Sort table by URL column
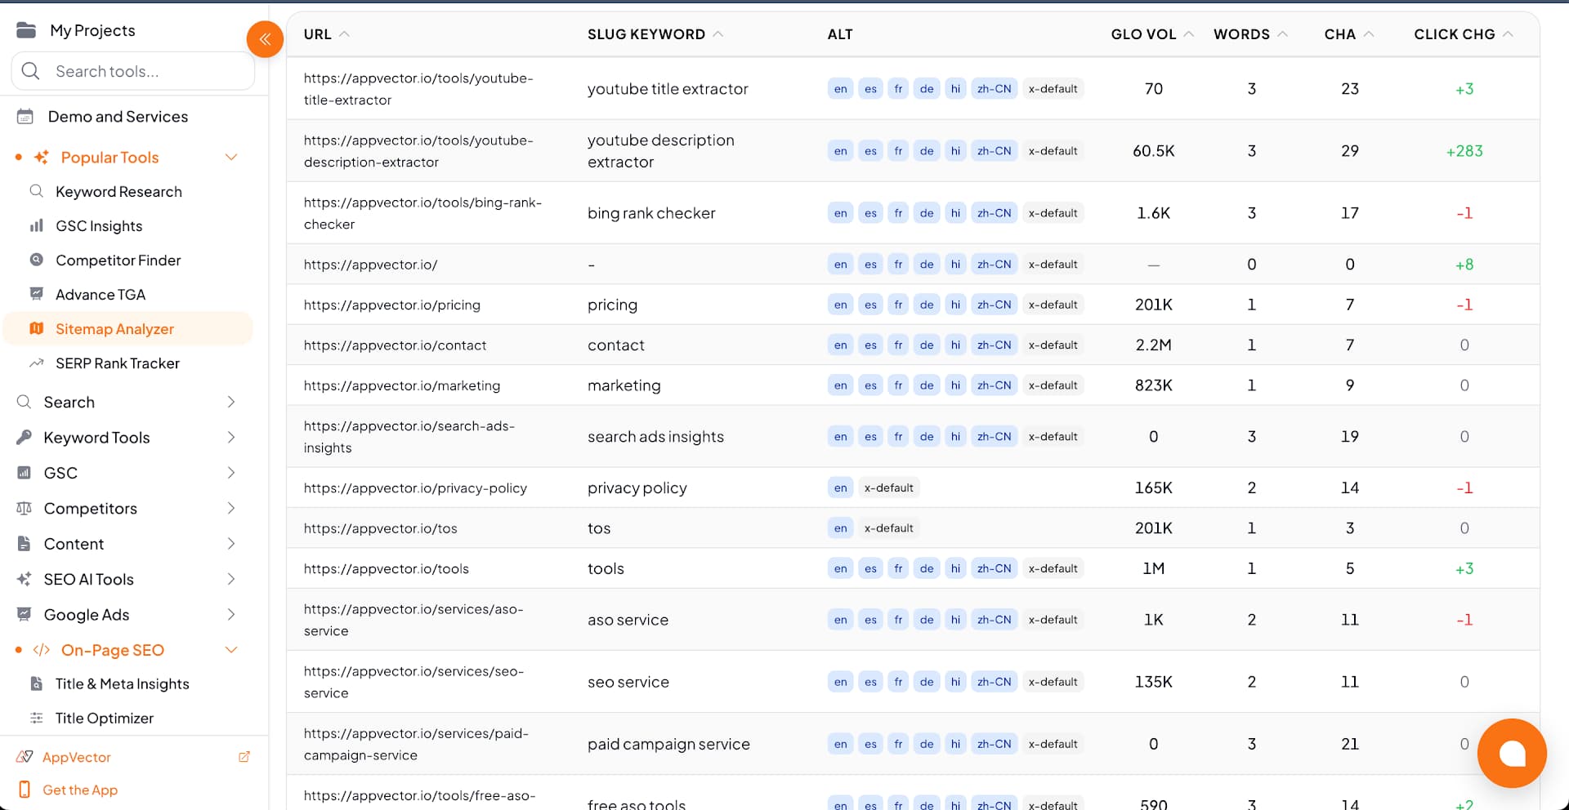 point(326,34)
